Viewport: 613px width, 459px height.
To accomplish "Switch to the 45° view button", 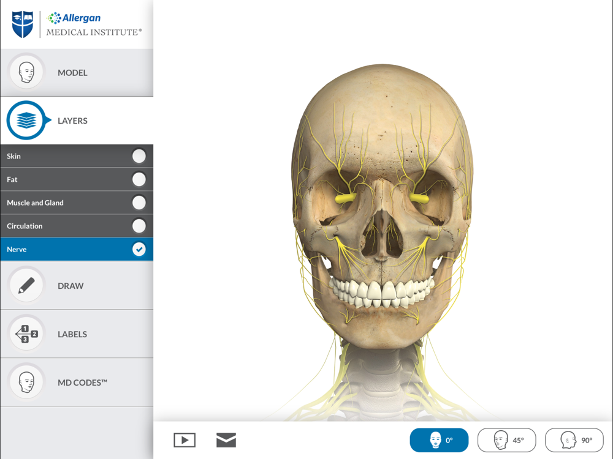I will tap(507, 440).
